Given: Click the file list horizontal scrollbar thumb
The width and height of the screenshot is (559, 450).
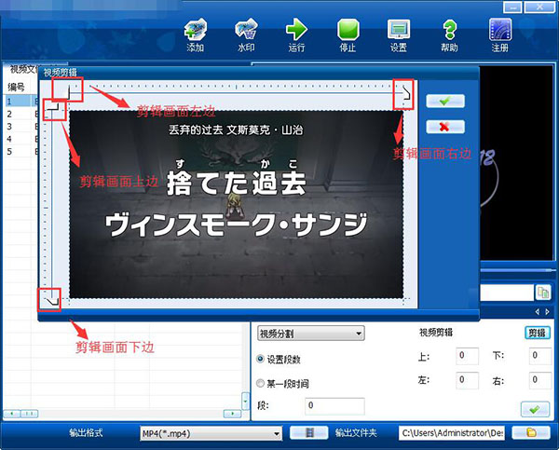Looking at the screenshot, I should point(30,414).
